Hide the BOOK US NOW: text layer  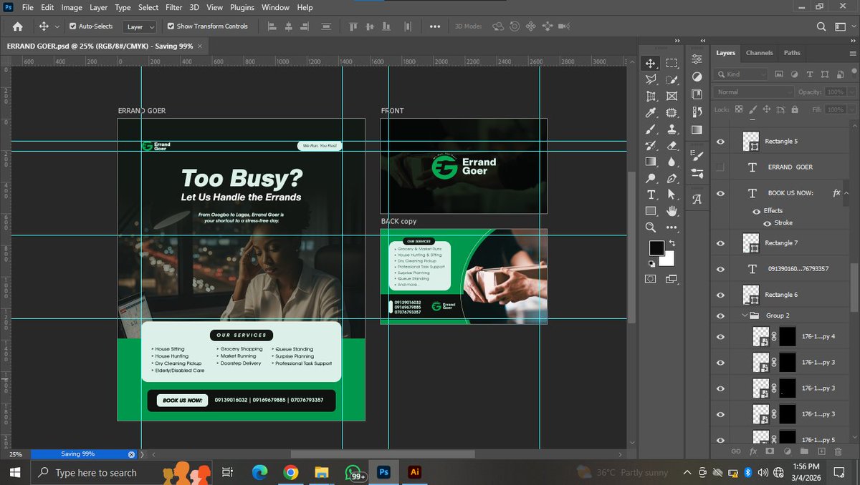(x=721, y=193)
